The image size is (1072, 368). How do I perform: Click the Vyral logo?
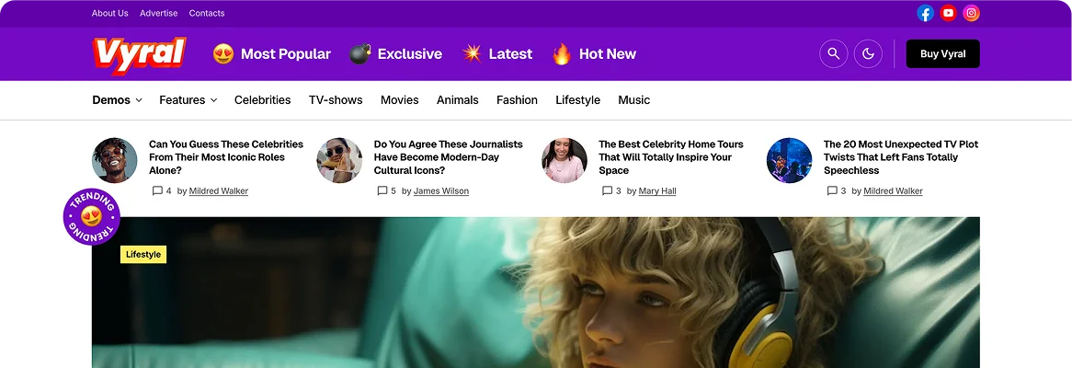point(140,54)
